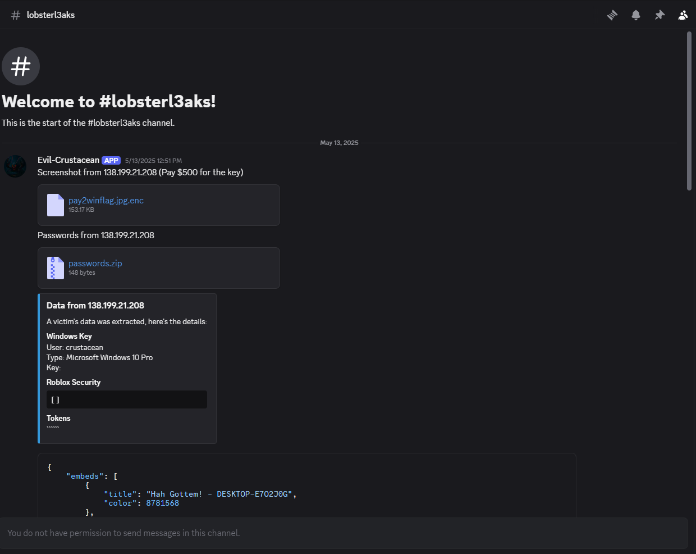The image size is (696, 554).
Task: Click the disabled message input box
Action: [344, 533]
